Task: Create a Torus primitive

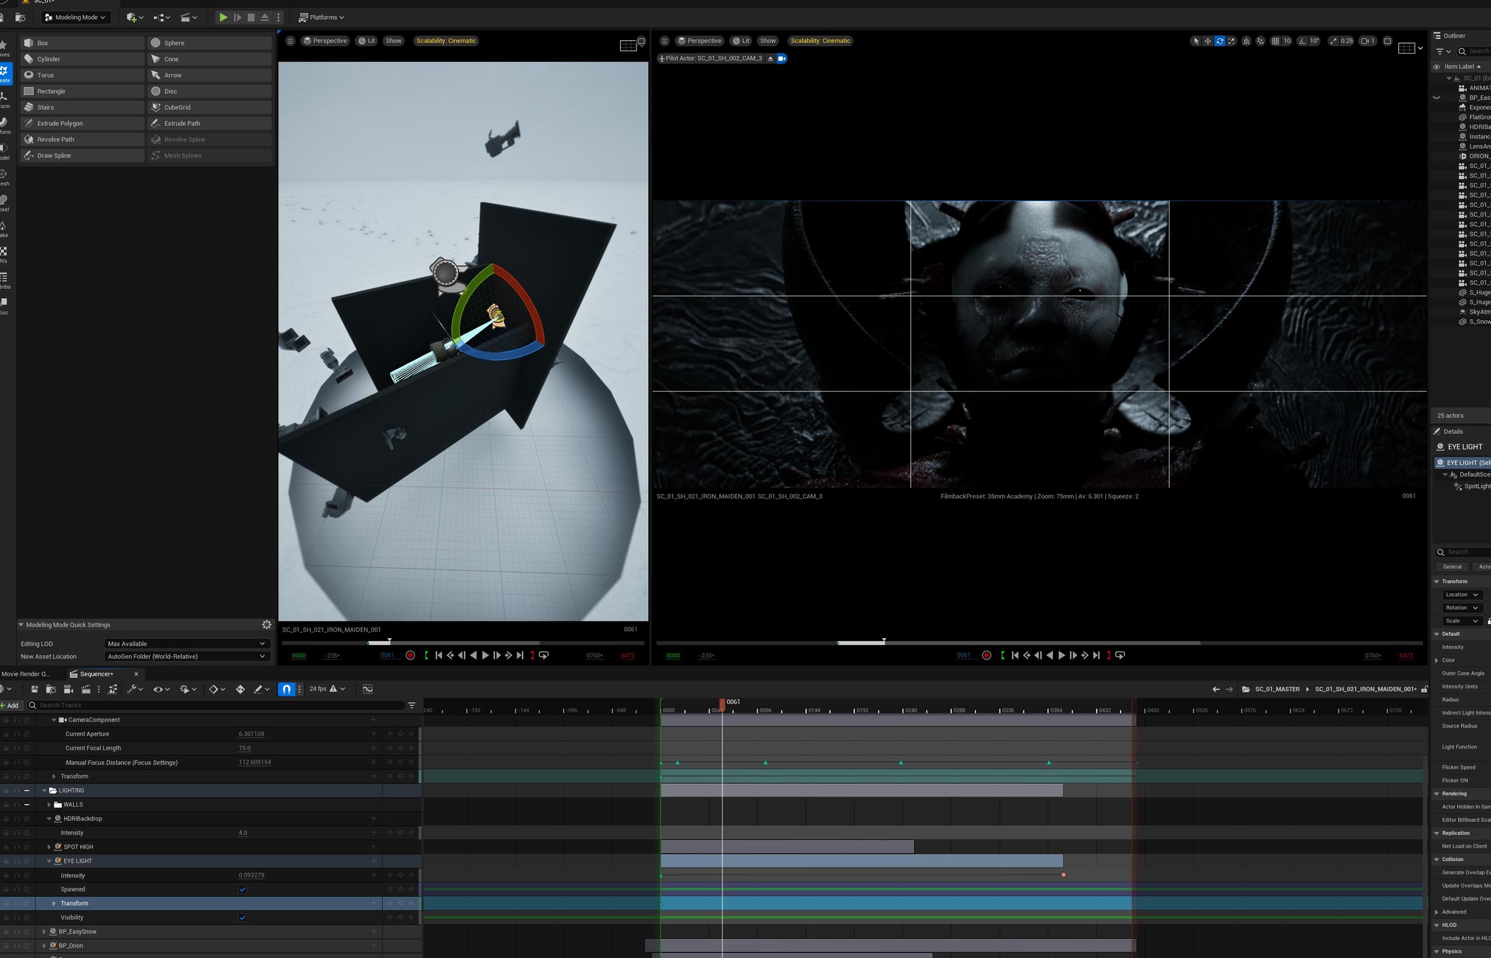Action: point(82,75)
